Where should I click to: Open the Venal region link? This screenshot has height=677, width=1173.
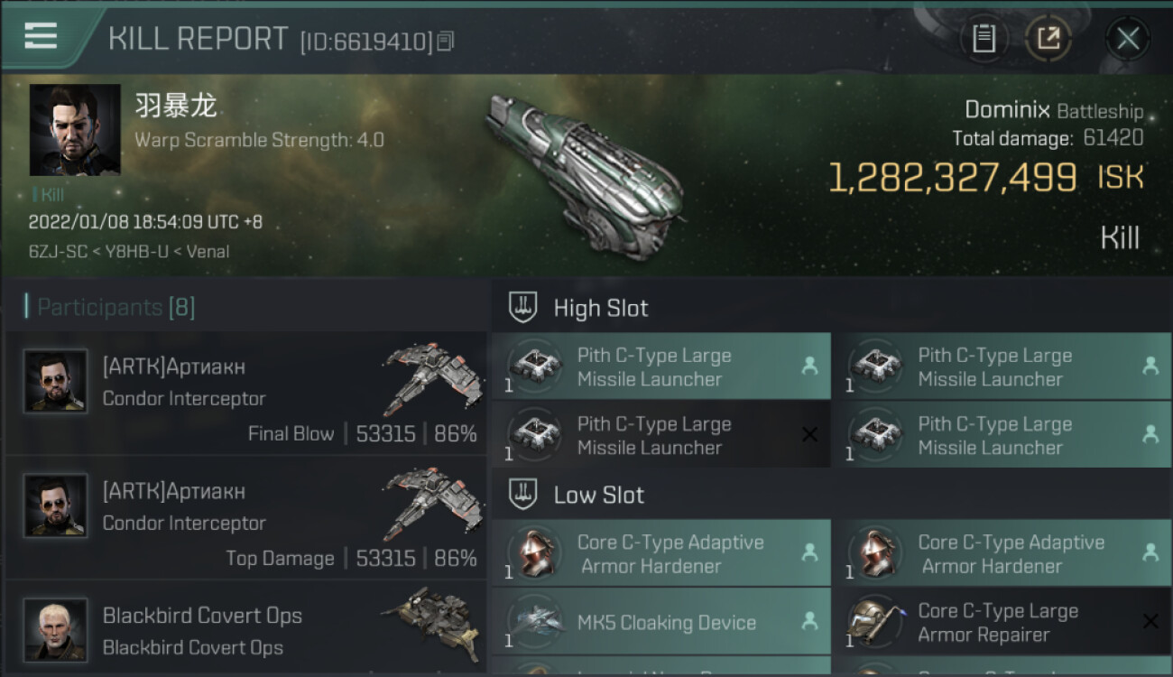click(207, 252)
